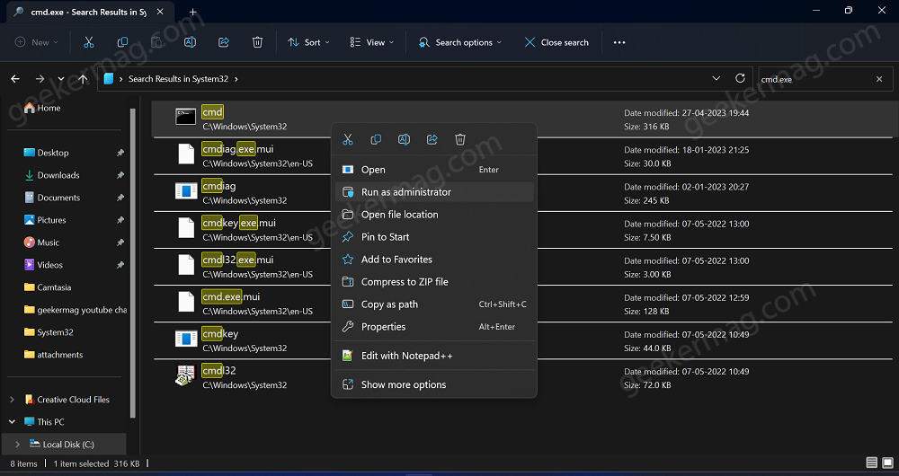Click the Search Results in System32 breadcrumb
This screenshot has height=476, width=899.
[178, 79]
